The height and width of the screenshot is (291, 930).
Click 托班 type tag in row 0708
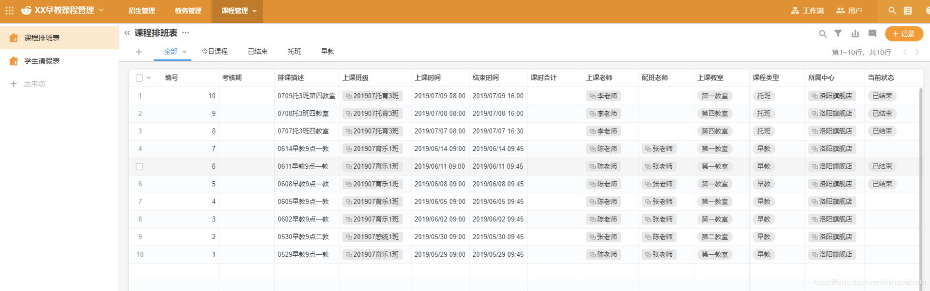tap(764, 114)
